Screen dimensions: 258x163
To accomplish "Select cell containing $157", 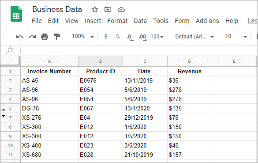I will point(190,155).
